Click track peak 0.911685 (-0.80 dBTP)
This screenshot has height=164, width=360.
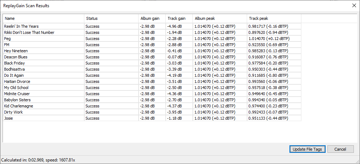268,75
